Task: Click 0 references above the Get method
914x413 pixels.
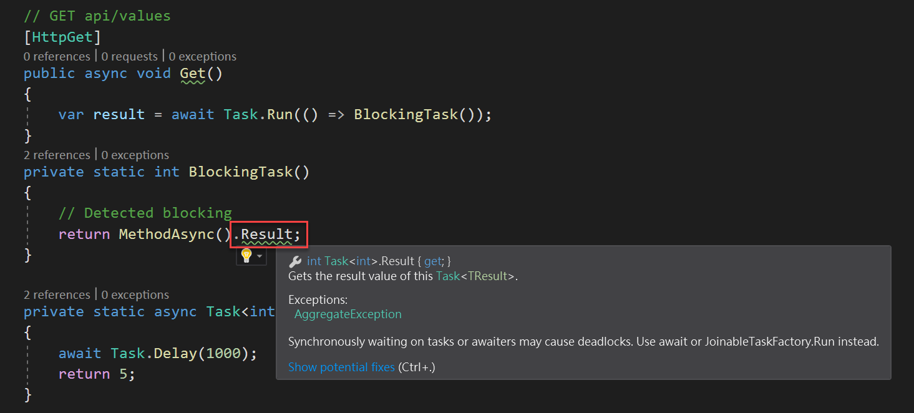Action: [57, 56]
